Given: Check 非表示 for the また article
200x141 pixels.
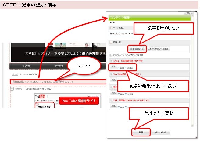Looking at the screenshot, I should [126, 94].
